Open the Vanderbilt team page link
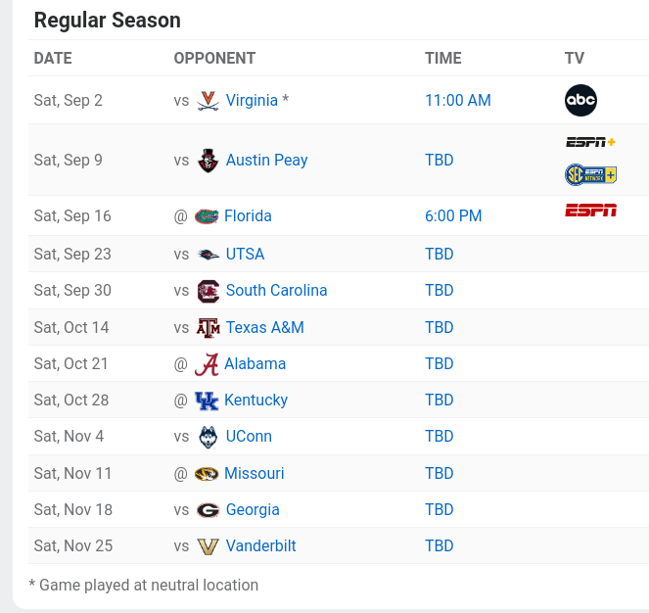 point(260,545)
